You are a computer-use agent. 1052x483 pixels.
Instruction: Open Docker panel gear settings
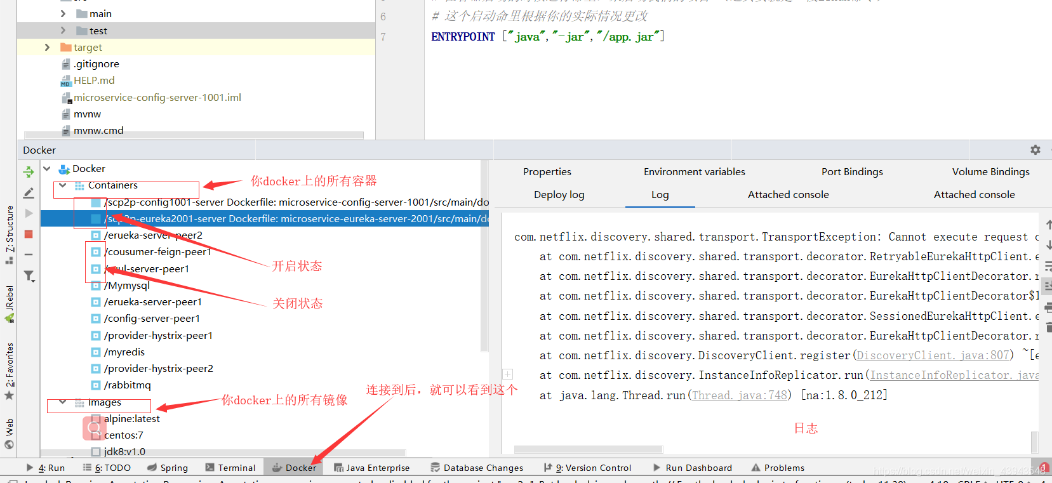point(1035,150)
